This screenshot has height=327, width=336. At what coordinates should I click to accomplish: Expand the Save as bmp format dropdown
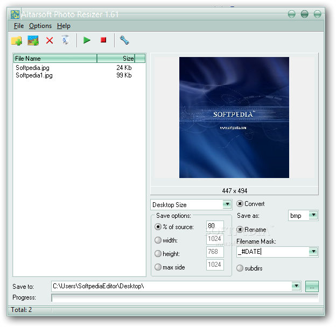point(313,215)
